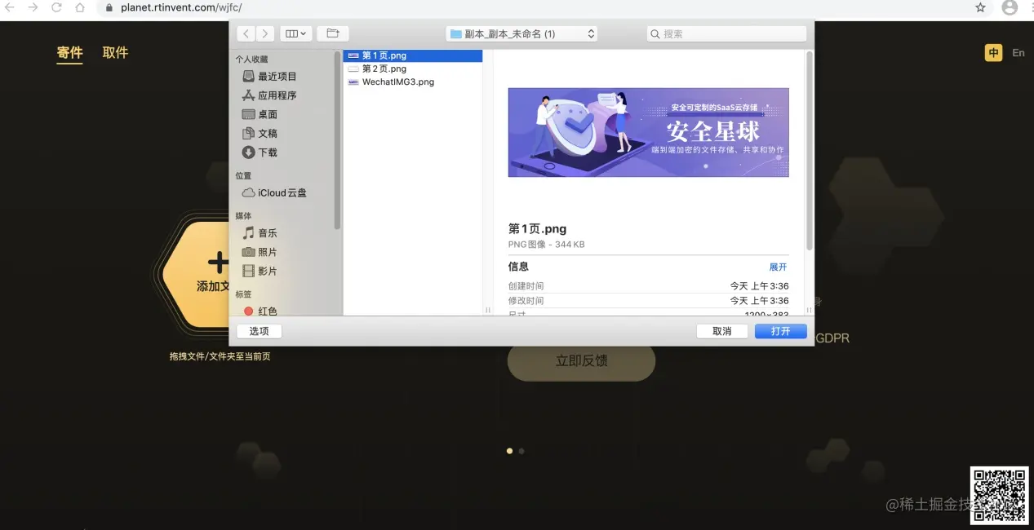Reload the browser page
This screenshot has height=530, width=1034.
(x=56, y=7)
